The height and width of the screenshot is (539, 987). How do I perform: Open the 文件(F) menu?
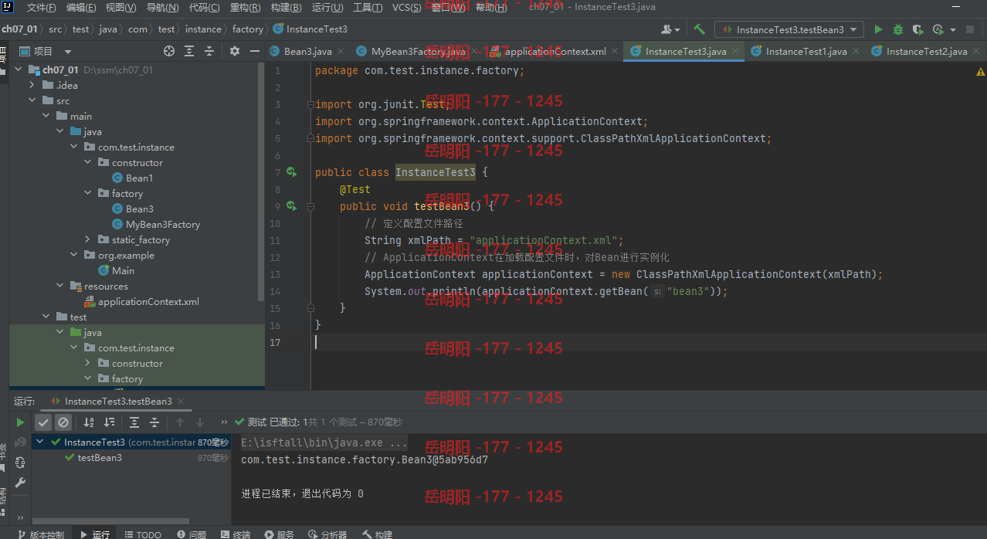click(x=41, y=8)
